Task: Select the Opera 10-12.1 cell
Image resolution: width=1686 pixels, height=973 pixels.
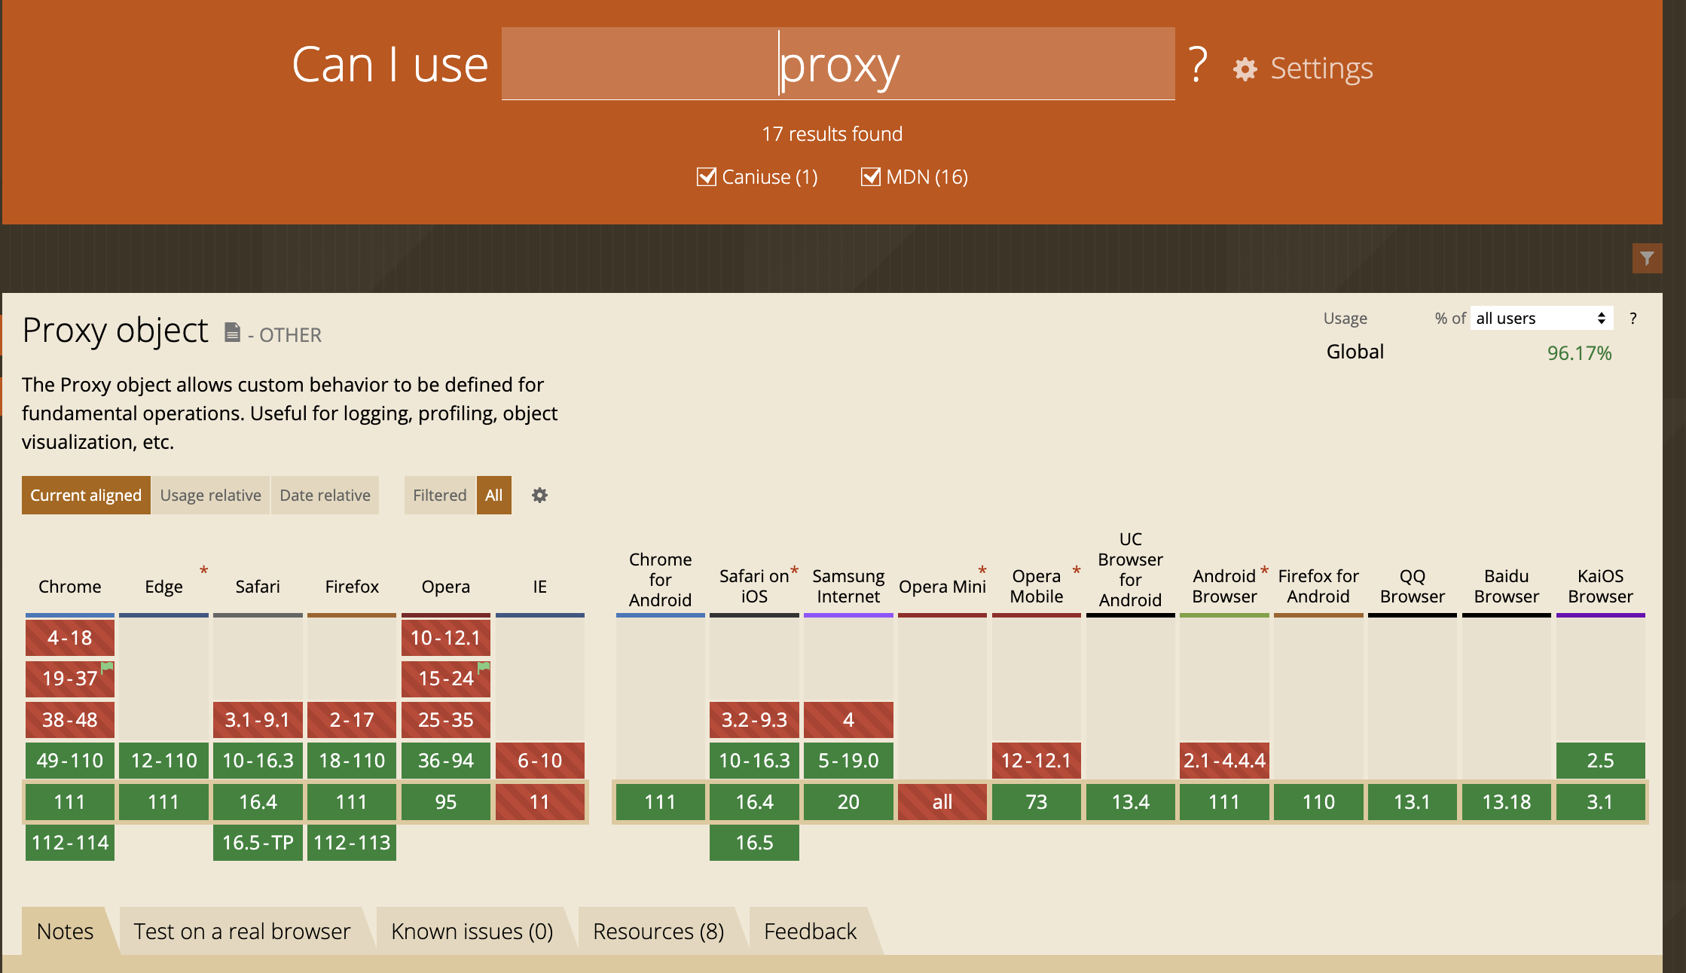Action: click(x=446, y=638)
